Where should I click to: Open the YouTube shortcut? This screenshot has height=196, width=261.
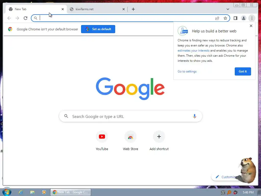click(102, 141)
